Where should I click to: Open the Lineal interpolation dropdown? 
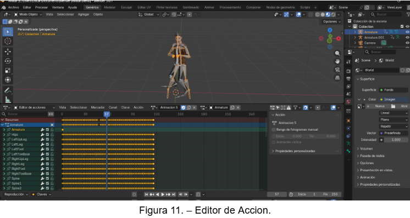click(x=394, y=113)
